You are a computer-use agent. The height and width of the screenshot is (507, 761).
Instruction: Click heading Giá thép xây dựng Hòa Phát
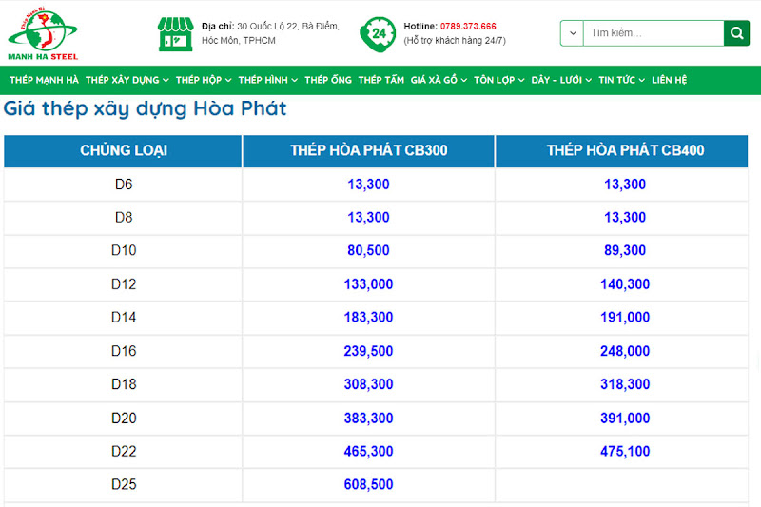tap(145, 108)
